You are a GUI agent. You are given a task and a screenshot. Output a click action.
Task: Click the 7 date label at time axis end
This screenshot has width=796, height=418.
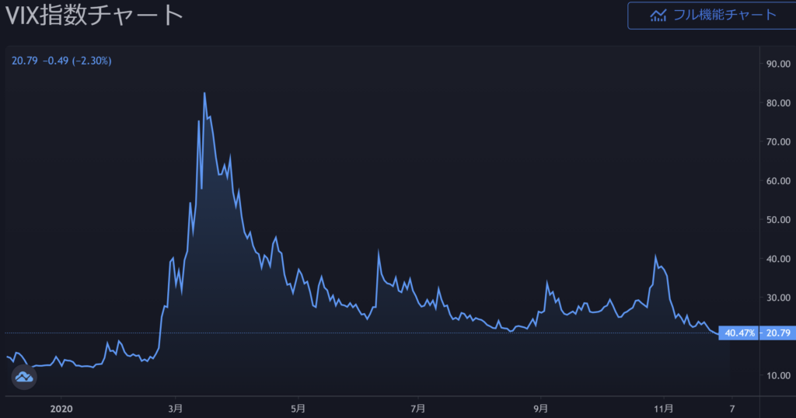731,407
